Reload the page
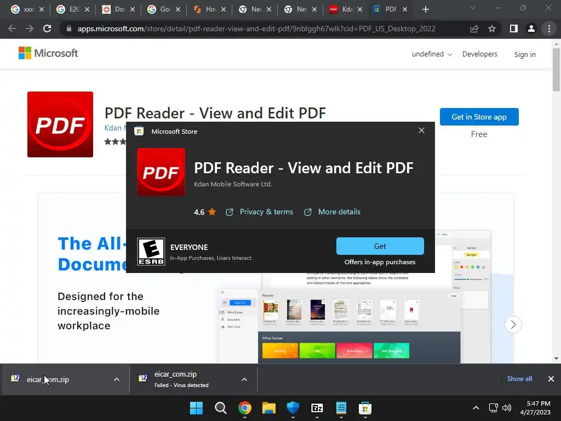561x421 pixels. click(47, 29)
